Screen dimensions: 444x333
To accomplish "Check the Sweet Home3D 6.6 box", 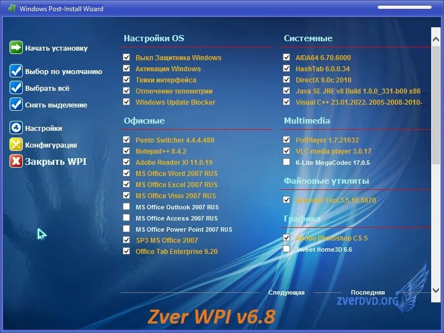I will coord(286,249).
